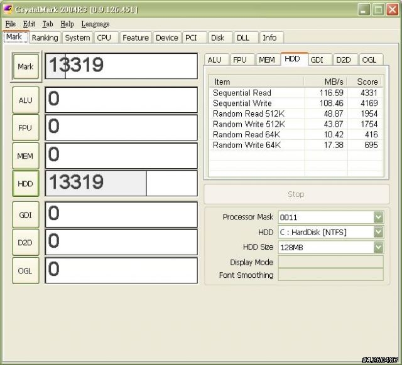
Task: Click the HDD score 13319 bar
Action: (x=121, y=183)
